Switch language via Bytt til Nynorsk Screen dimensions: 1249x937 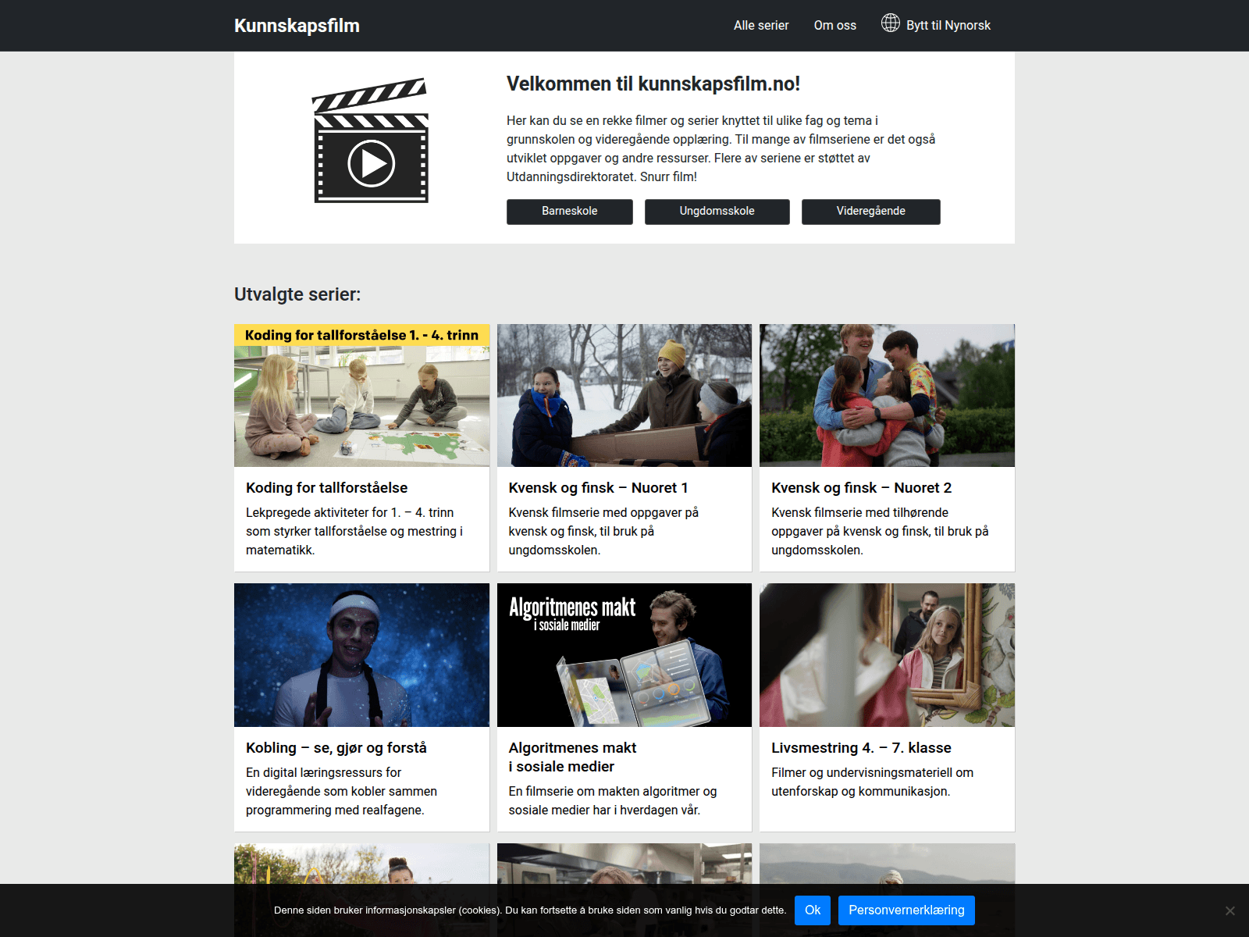click(948, 26)
